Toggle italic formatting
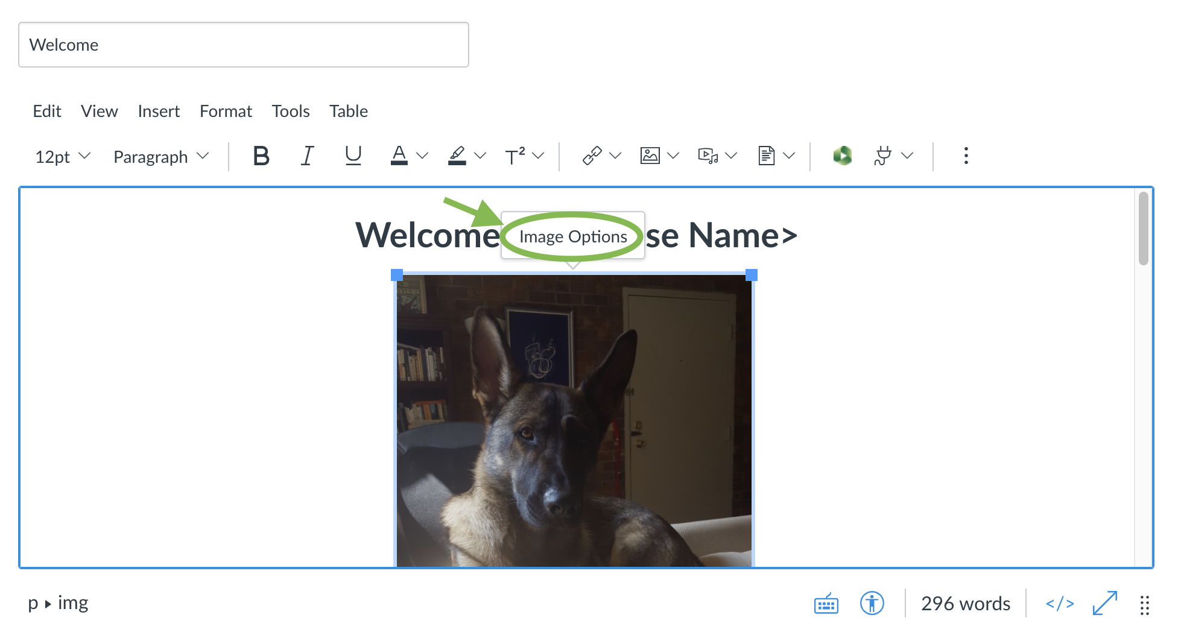The height and width of the screenshot is (638, 1181). pos(307,156)
